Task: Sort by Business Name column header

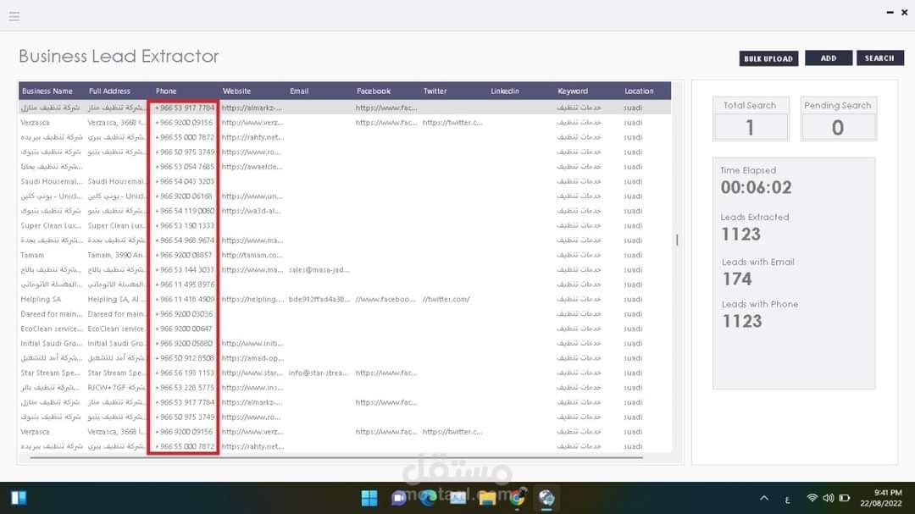Action: [47, 91]
